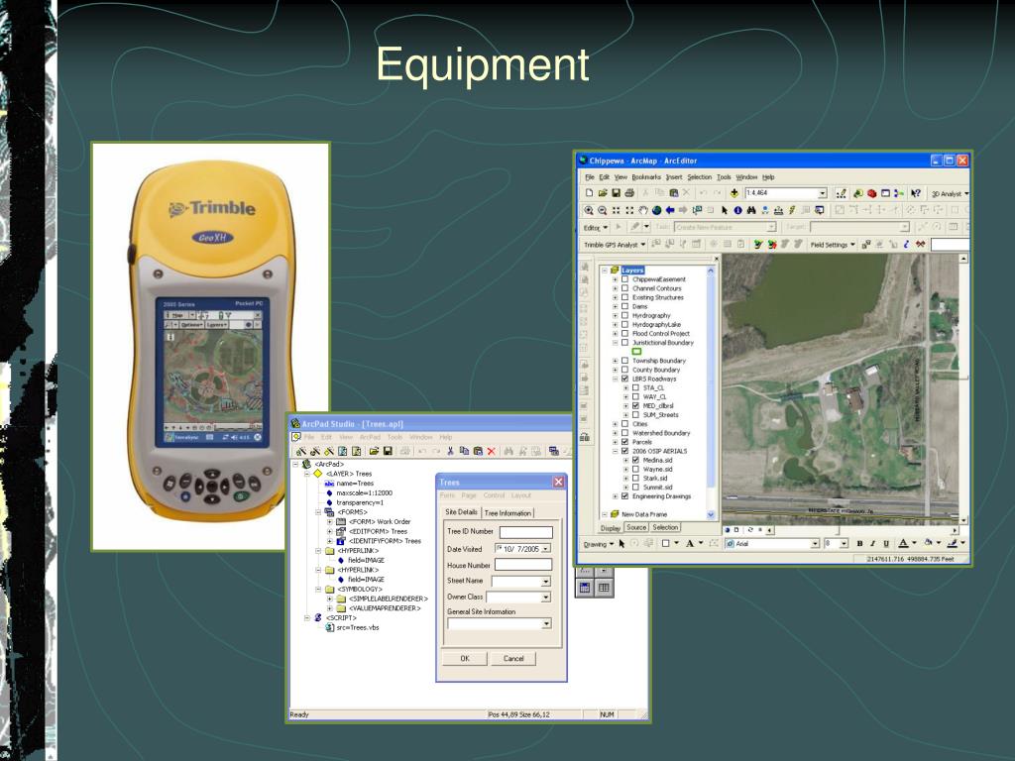Click the Hyperlink lightning bolt tool
The width and height of the screenshot is (1015, 761).
tap(792, 210)
